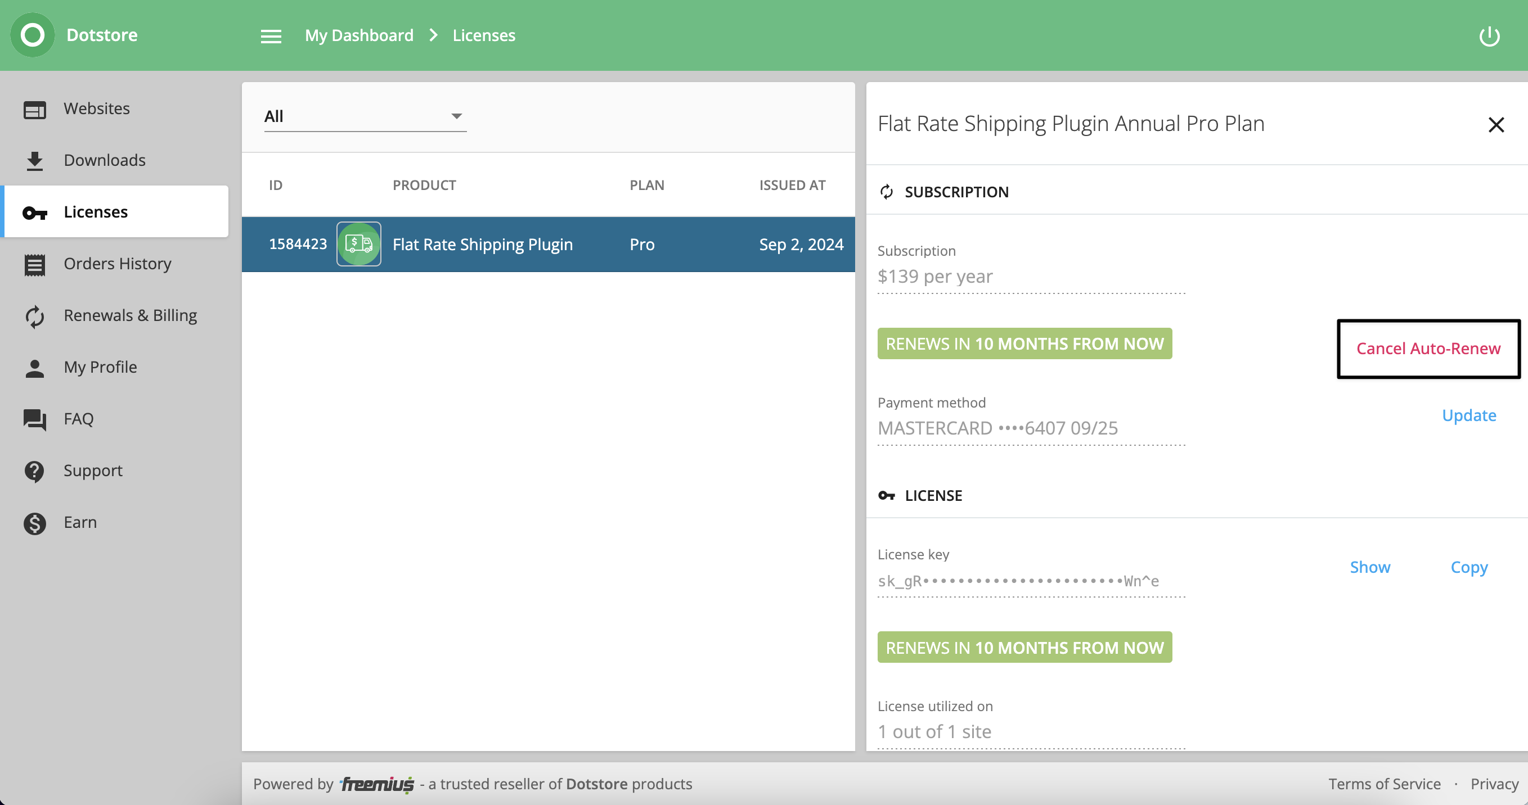The height and width of the screenshot is (805, 1528).
Task: Click the Earn dollar icon
Action: [34, 523]
